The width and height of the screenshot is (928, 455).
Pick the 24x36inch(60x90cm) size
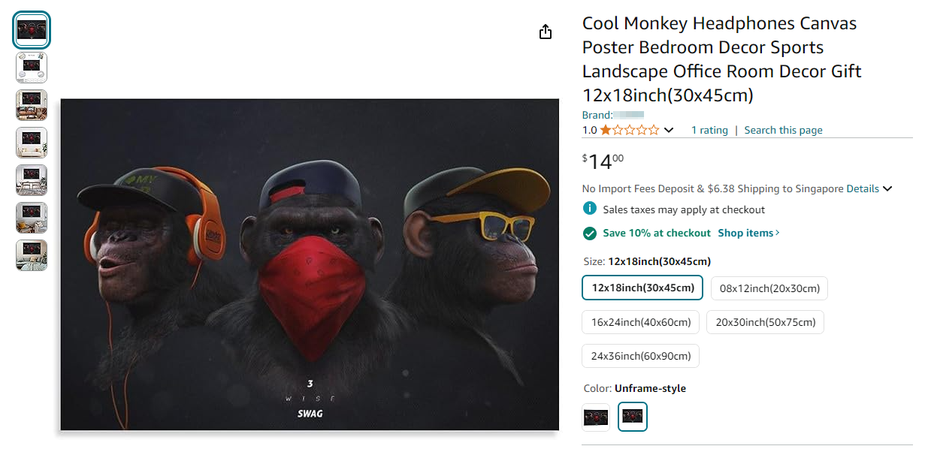640,356
